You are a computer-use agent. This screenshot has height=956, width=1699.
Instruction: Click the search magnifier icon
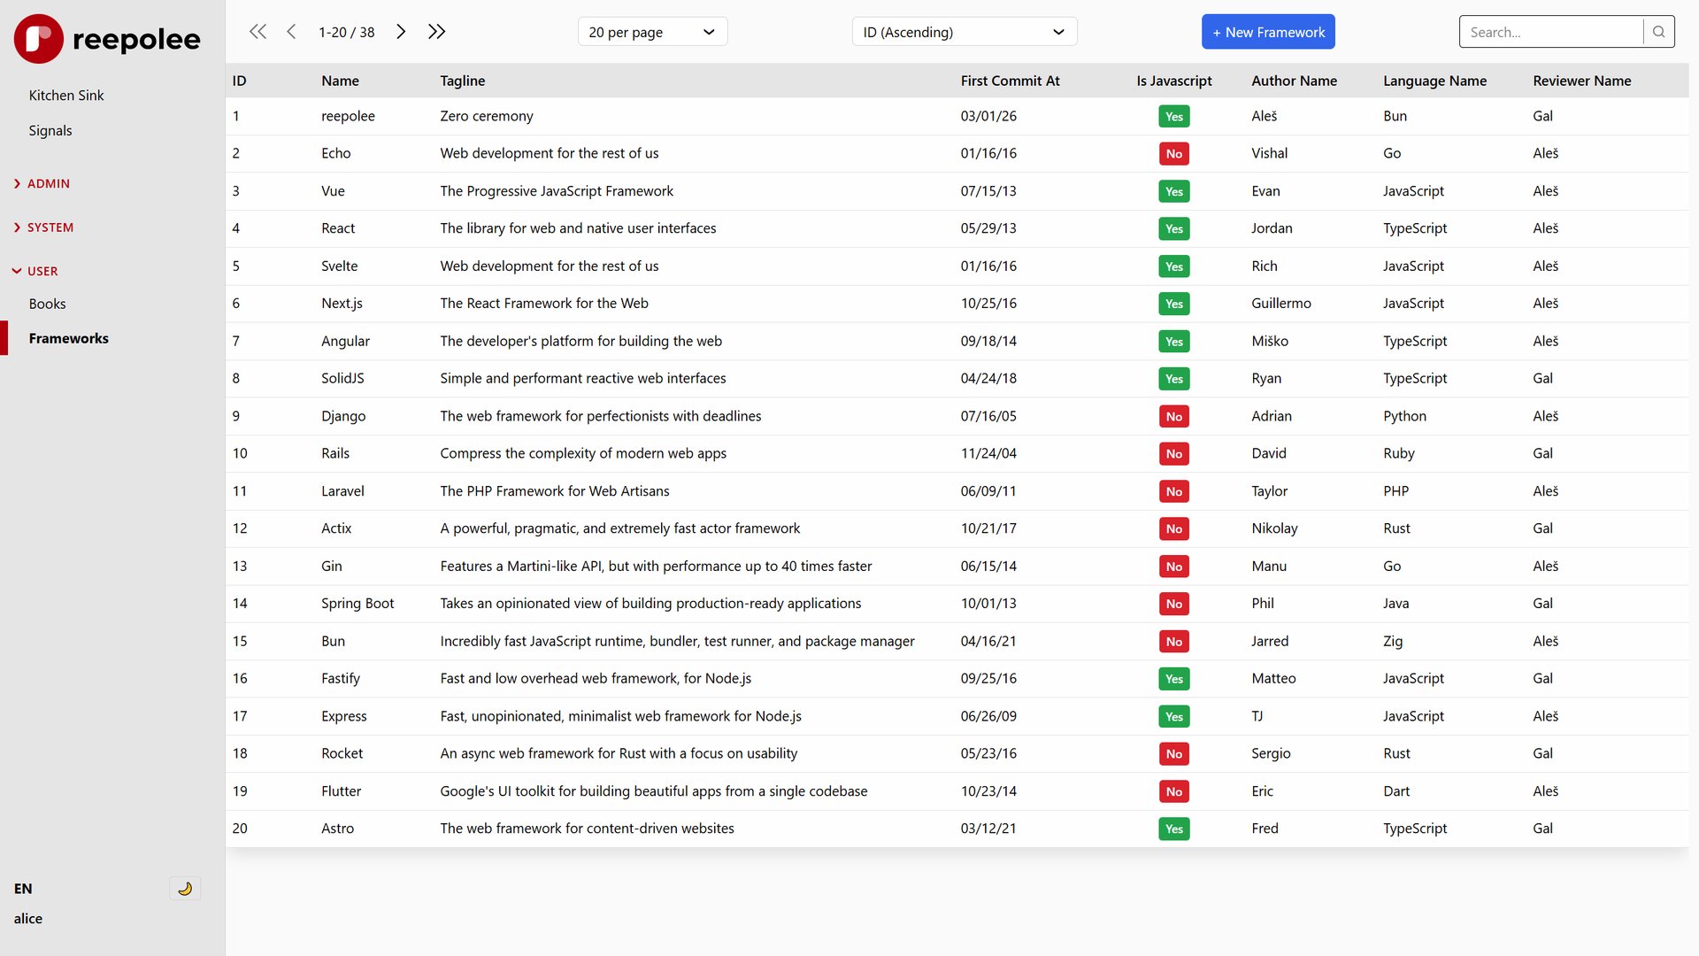(1658, 32)
